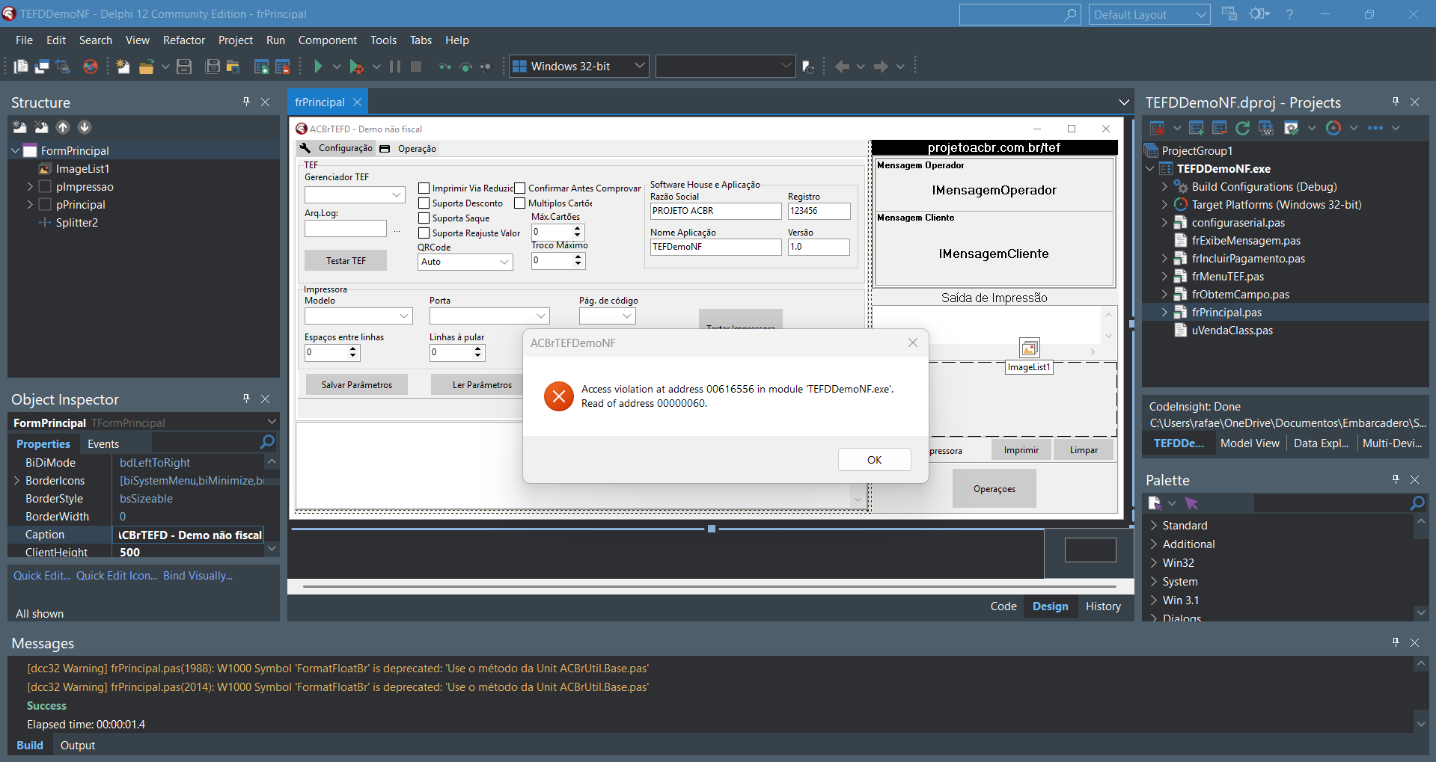
Task: Click the Save floppy-disk icon
Action: (x=184, y=67)
